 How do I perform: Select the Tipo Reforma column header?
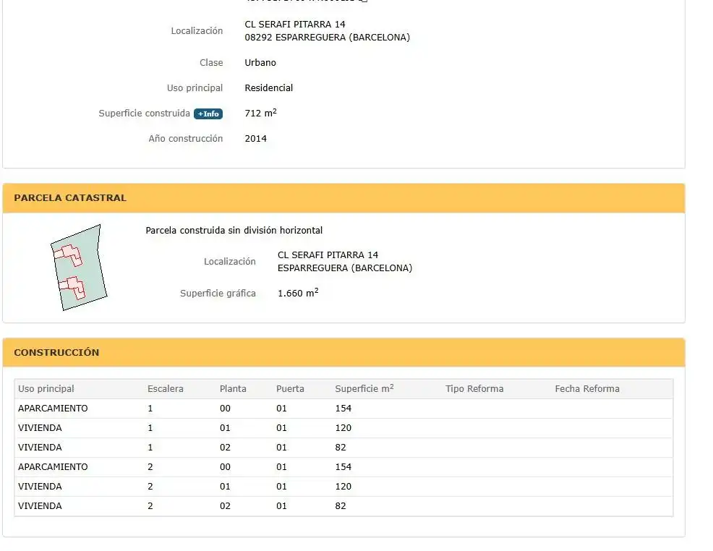click(x=474, y=389)
